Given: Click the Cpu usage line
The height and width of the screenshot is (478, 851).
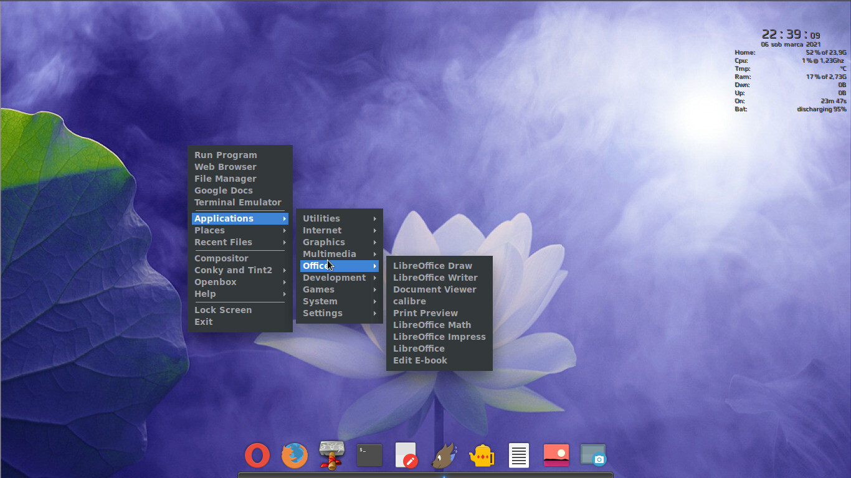Looking at the screenshot, I should pos(791,61).
